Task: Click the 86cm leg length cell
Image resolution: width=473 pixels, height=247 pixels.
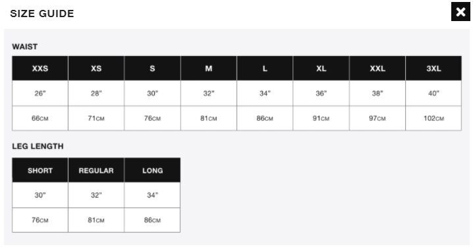Action: click(152, 220)
